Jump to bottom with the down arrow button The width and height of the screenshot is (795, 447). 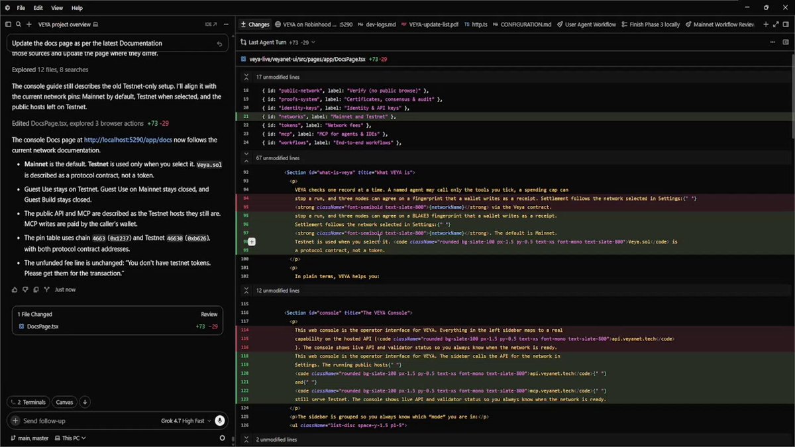(85, 402)
